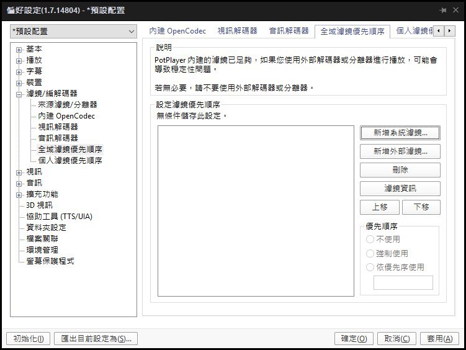Switch to the 內建 OpenCodec tab
Screen dimensions: 466x350
(x=177, y=31)
